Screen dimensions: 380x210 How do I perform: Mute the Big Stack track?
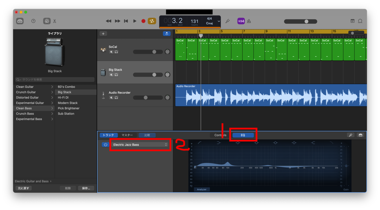pos(111,75)
